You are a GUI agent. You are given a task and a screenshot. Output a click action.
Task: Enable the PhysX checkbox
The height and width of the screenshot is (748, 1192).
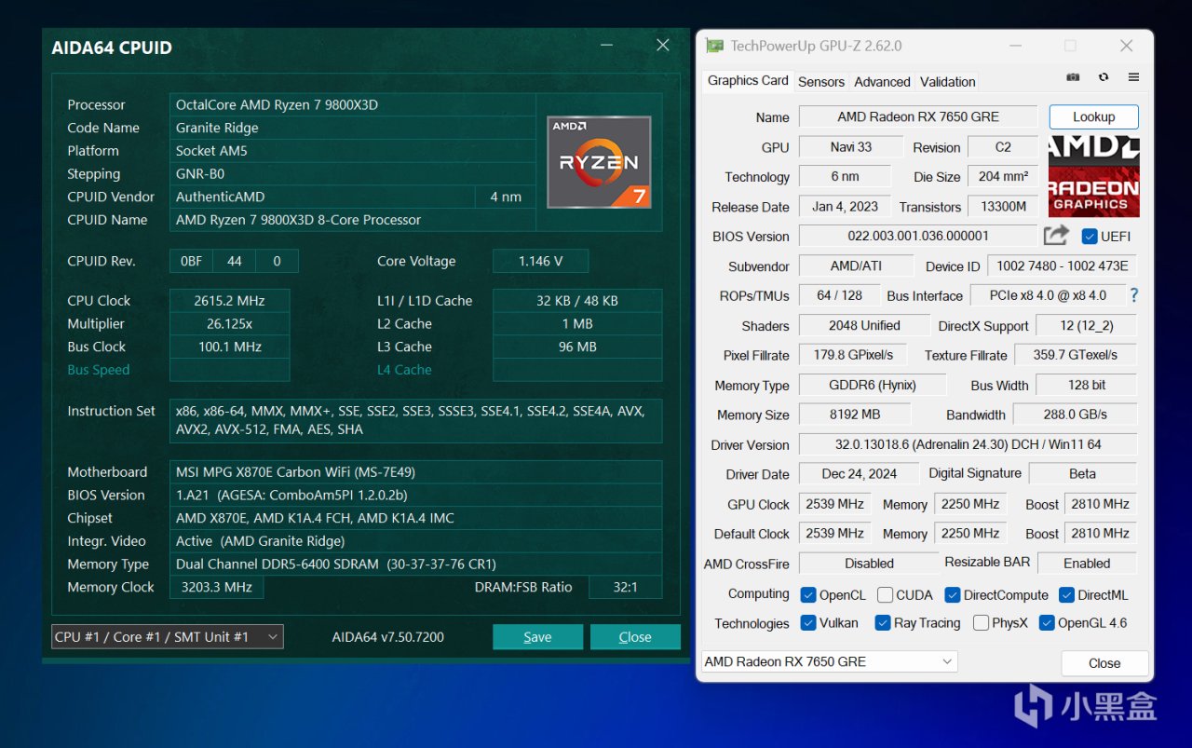click(981, 622)
